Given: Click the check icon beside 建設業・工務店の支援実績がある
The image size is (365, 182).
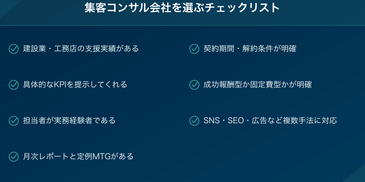Looking at the screenshot, I should coord(14,48).
